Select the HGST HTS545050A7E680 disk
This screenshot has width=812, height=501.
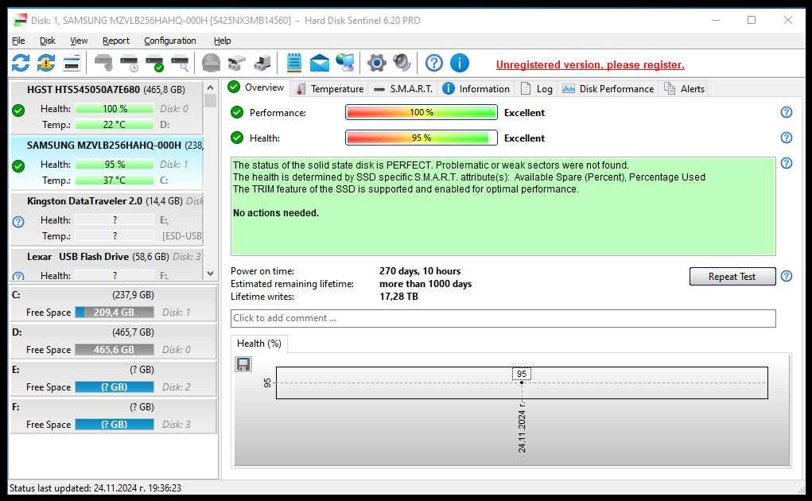tap(106, 107)
